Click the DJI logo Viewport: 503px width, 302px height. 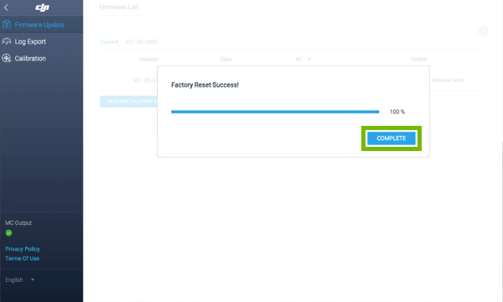click(42, 8)
